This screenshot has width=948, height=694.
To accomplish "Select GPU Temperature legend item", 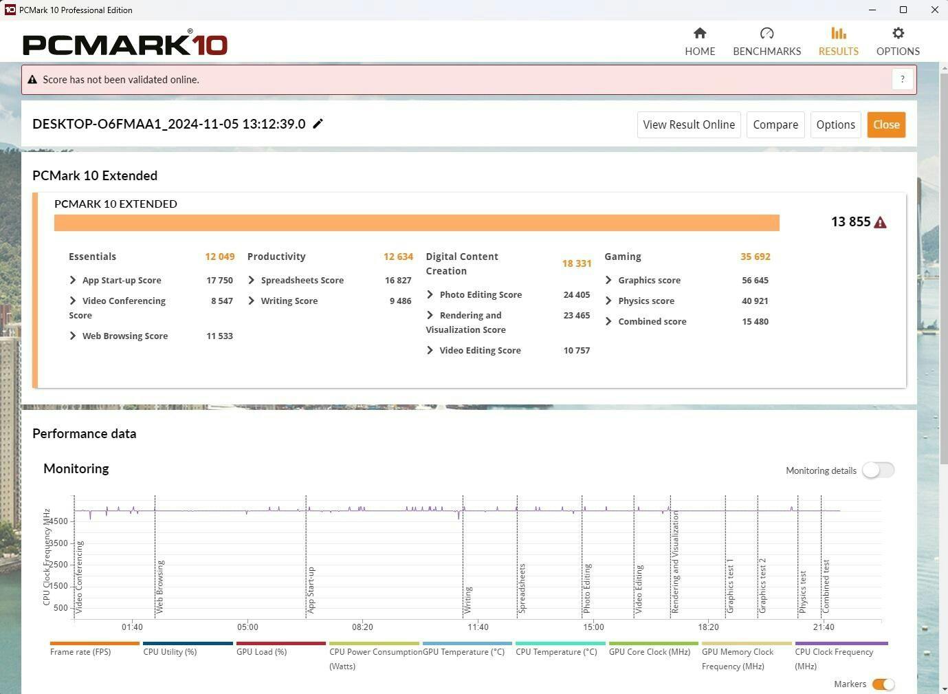I will click(x=467, y=648).
